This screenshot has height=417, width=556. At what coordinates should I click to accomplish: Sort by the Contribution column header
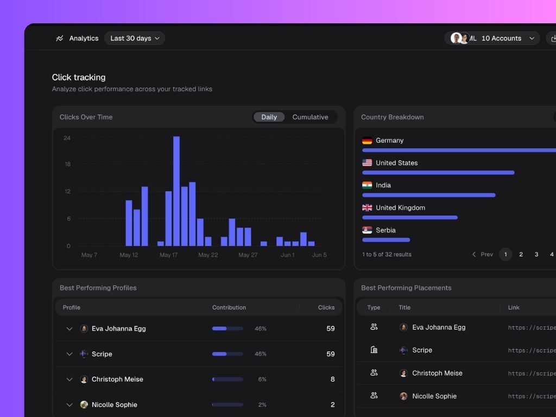click(229, 307)
